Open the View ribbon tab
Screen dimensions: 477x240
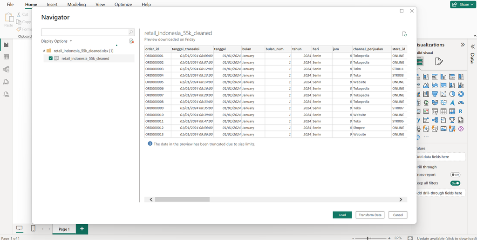(x=101, y=5)
